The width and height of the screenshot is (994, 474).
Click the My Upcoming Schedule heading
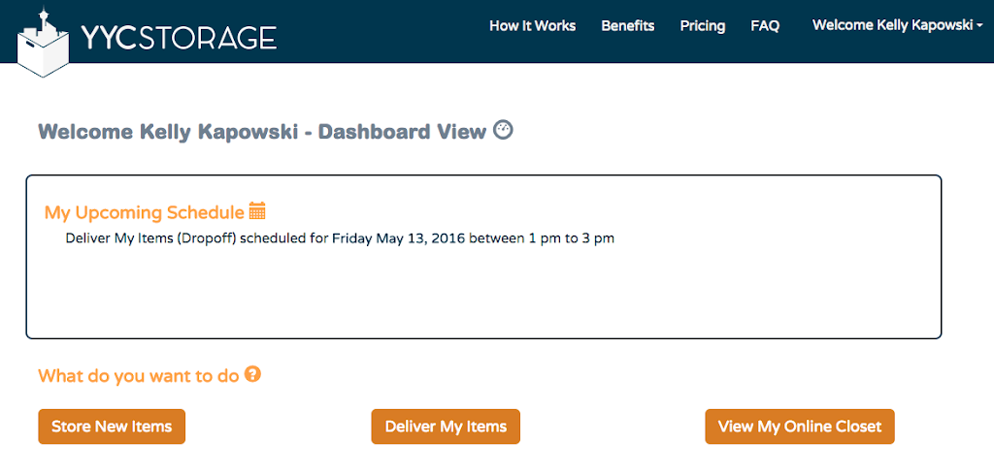coord(144,212)
